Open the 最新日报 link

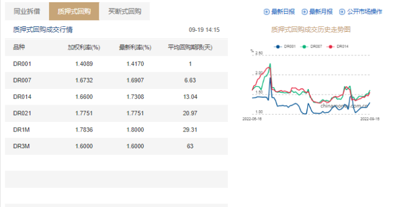(x=283, y=12)
